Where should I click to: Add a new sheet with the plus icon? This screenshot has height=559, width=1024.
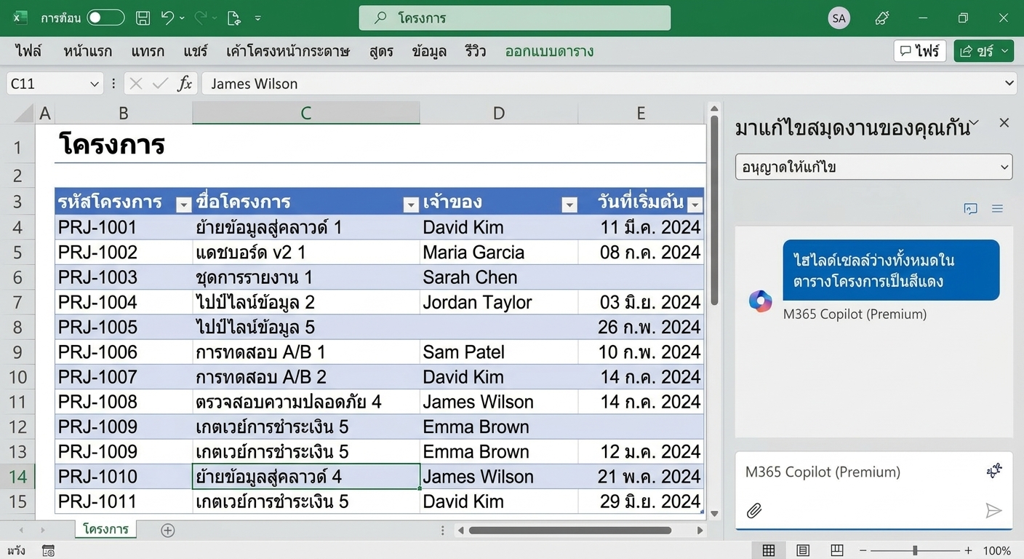[168, 530]
